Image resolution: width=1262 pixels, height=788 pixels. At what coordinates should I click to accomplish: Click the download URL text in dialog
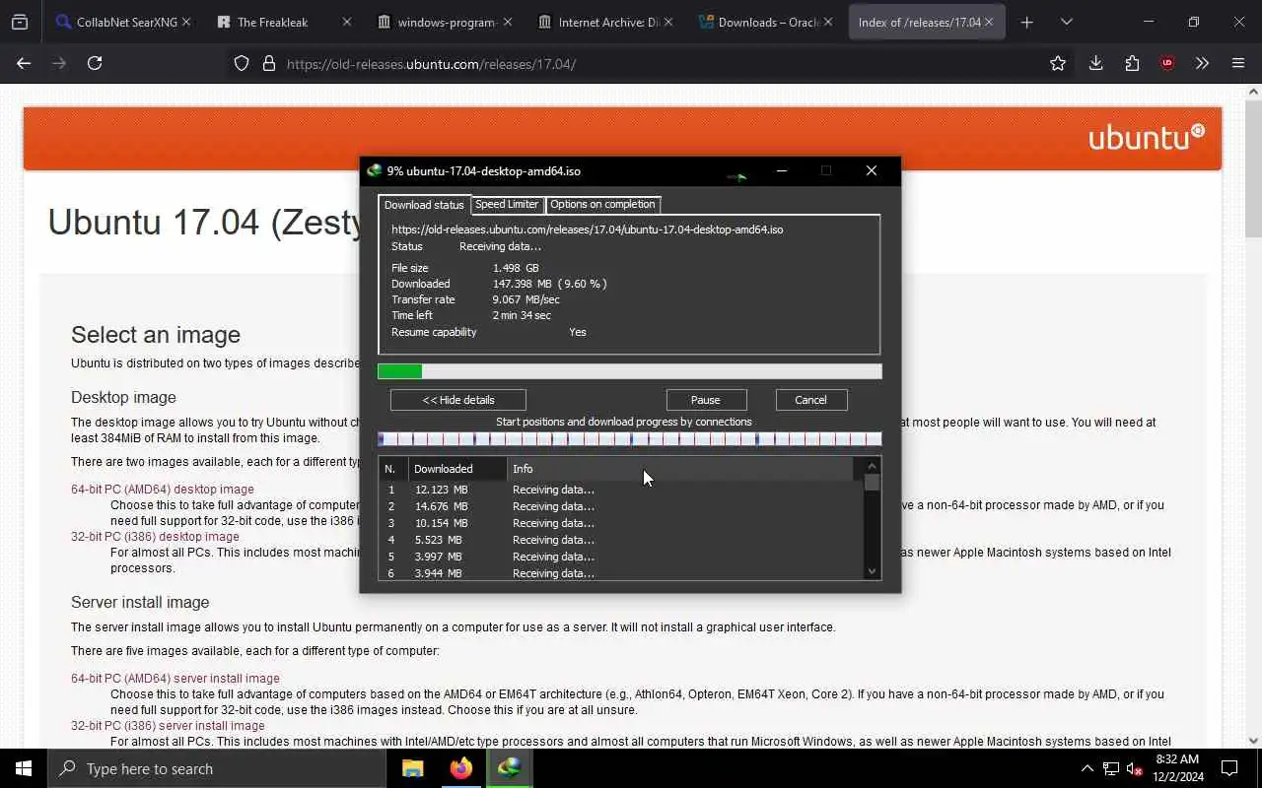[588, 230]
